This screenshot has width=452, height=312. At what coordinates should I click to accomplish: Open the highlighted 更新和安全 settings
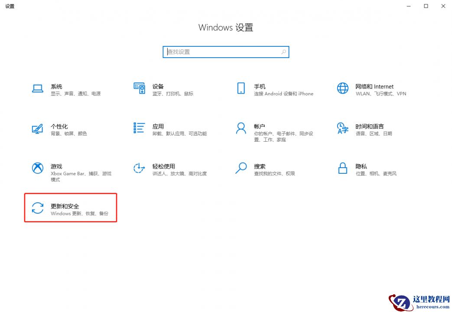65,207
